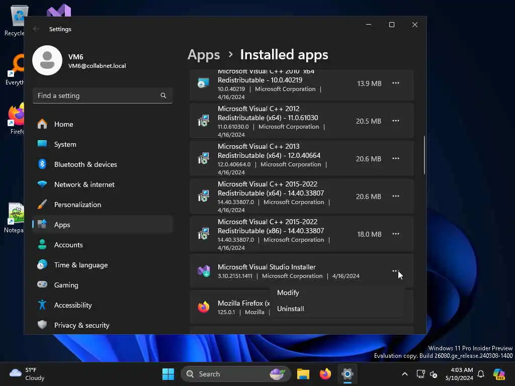Open File Explorer from the taskbar
The height and width of the screenshot is (386, 515).
point(303,374)
